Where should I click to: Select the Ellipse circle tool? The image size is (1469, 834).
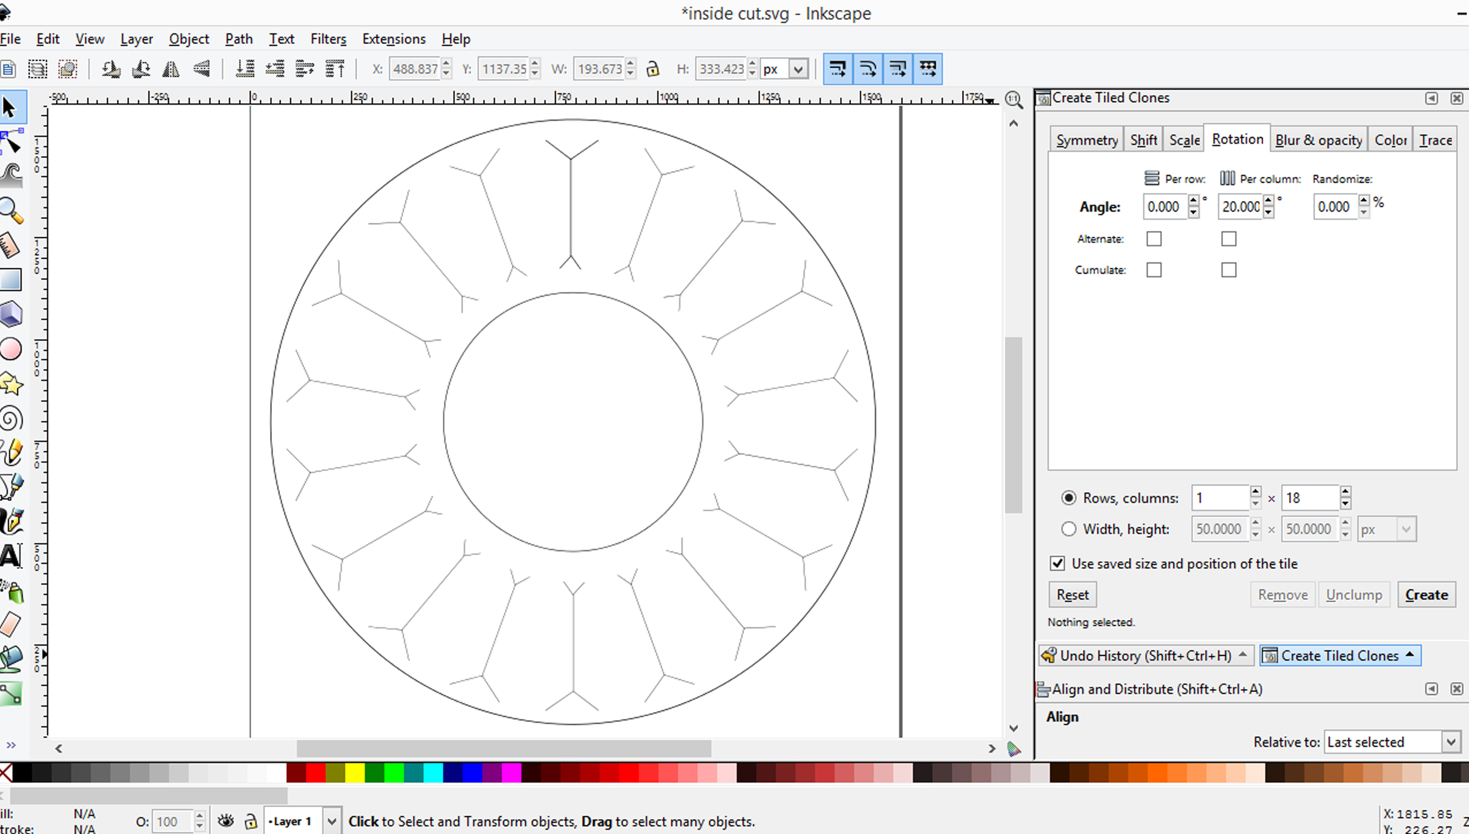[10, 349]
